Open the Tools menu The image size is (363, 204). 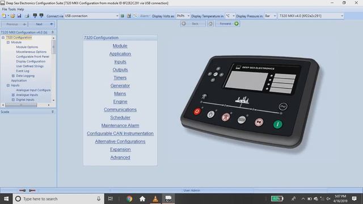12,9
